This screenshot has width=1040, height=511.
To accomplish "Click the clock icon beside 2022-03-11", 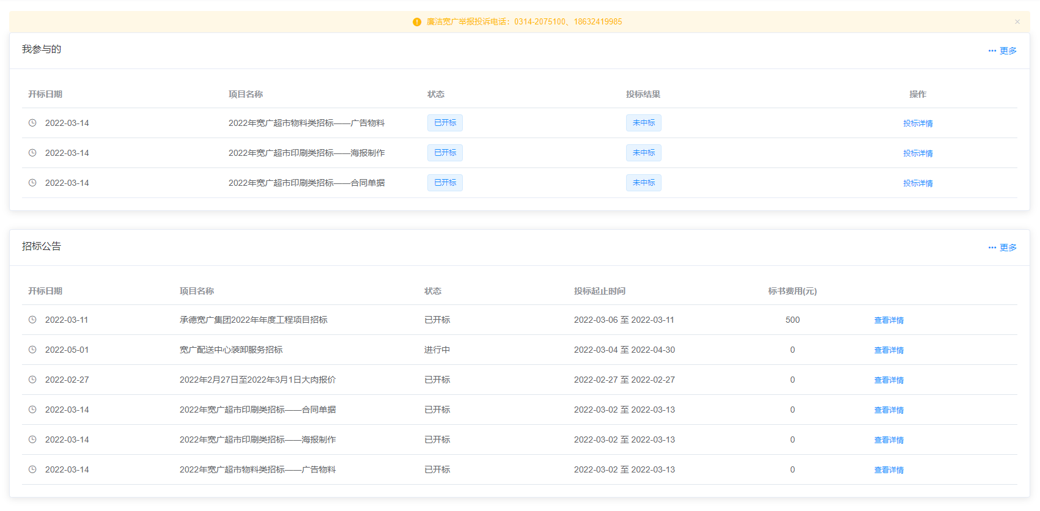I will tap(32, 320).
